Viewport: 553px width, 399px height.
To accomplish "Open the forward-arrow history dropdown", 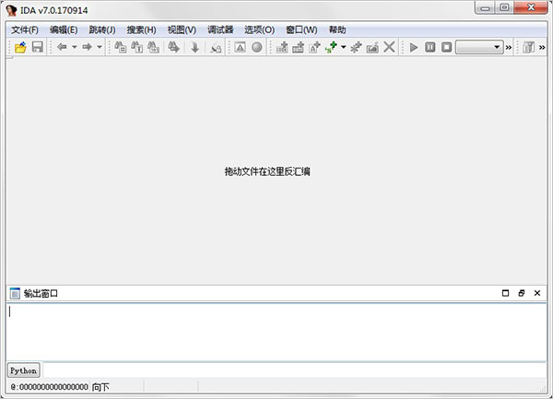I will [x=100, y=47].
